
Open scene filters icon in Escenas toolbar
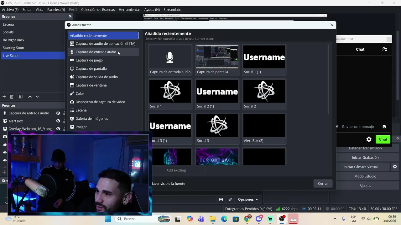[x=21, y=97]
